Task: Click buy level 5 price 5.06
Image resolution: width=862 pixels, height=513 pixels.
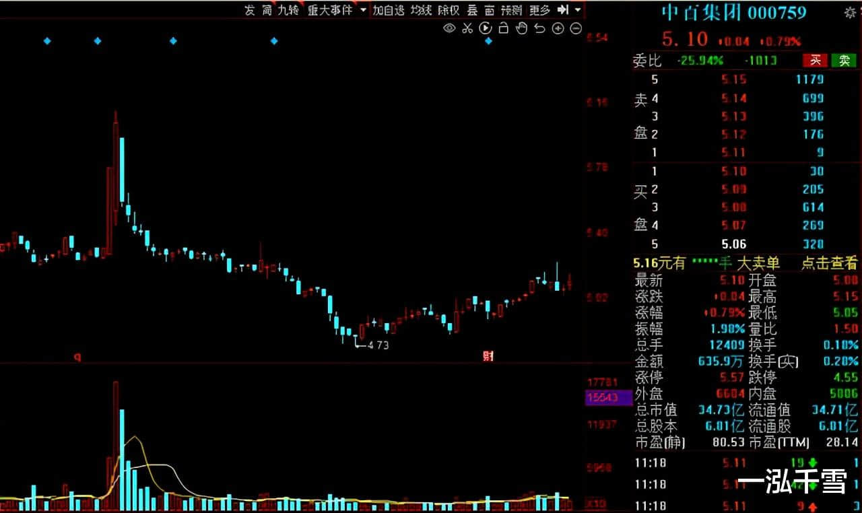Action: tap(733, 244)
